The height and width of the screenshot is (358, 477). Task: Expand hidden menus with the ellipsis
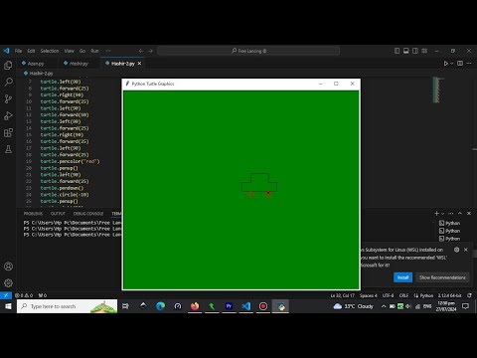click(108, 51)
